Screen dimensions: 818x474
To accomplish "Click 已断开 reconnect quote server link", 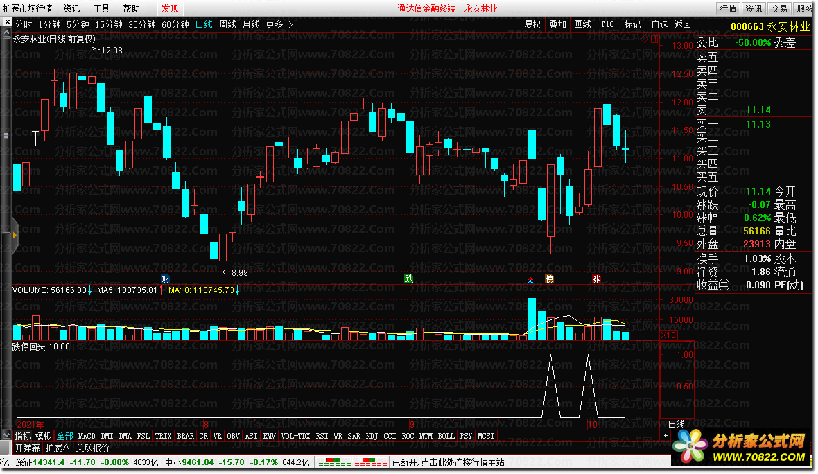I will [448, 462].
